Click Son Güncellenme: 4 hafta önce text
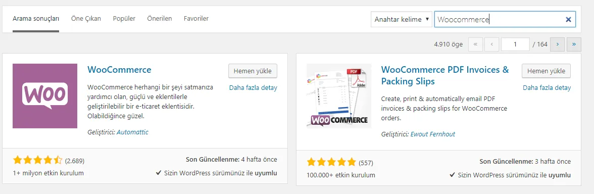Viewport: 594px width, 194px height. click(x=231, y=160)
